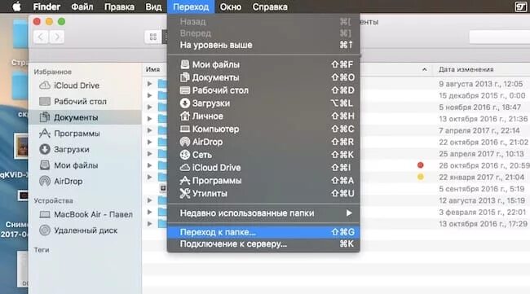Viewport: 530px width, 294px height.
Task: Click the Загрузки download icon in menu
Action: pos(184,103)
